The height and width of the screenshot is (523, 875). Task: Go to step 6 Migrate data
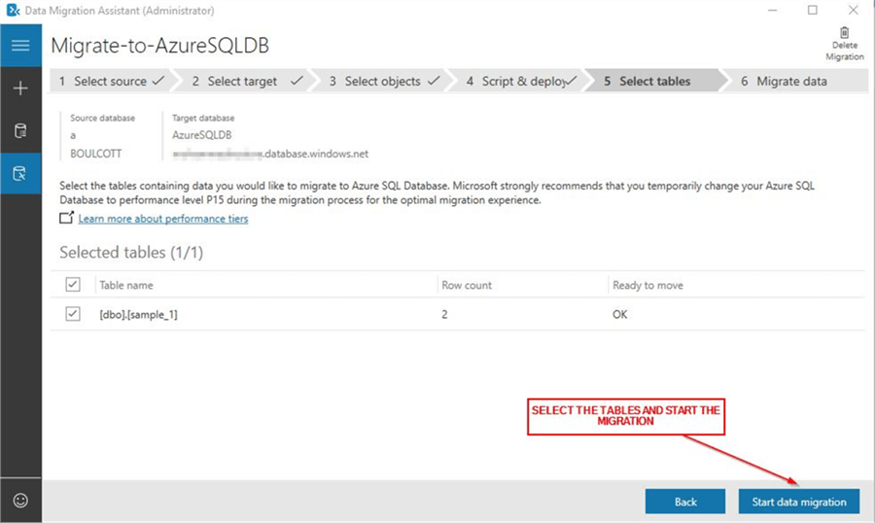tap(791, 81)
